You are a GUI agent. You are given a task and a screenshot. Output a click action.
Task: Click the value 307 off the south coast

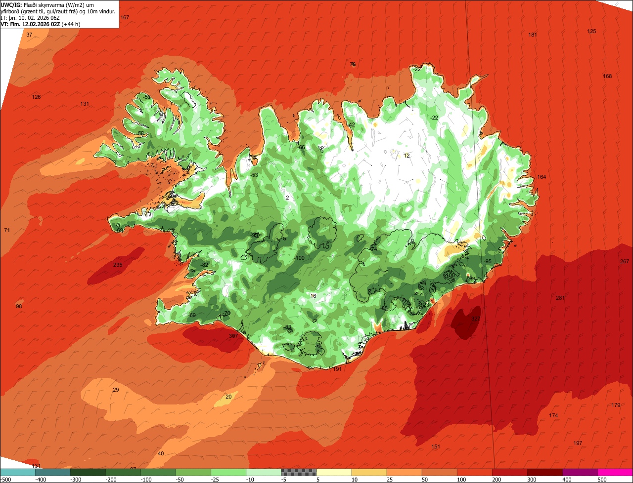tap(233, 336)
